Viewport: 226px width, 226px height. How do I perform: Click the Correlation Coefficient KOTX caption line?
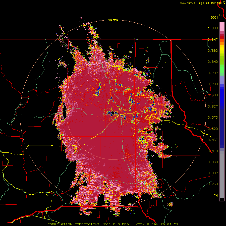113,224
